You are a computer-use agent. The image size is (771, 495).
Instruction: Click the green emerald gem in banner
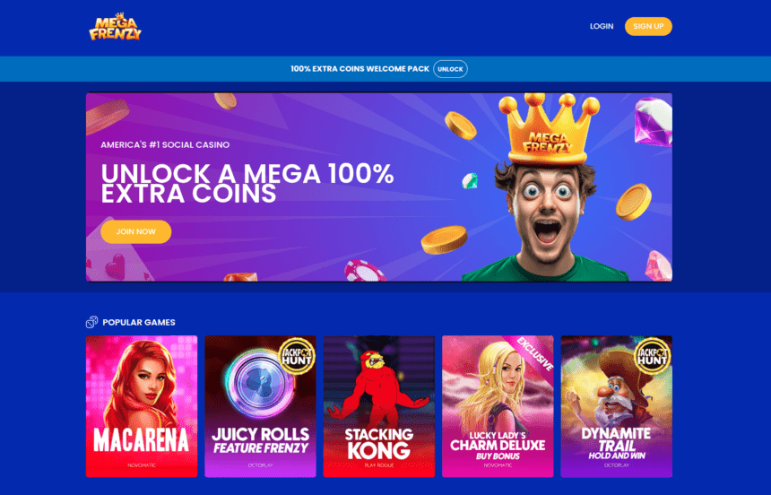(x=470, y=180)
